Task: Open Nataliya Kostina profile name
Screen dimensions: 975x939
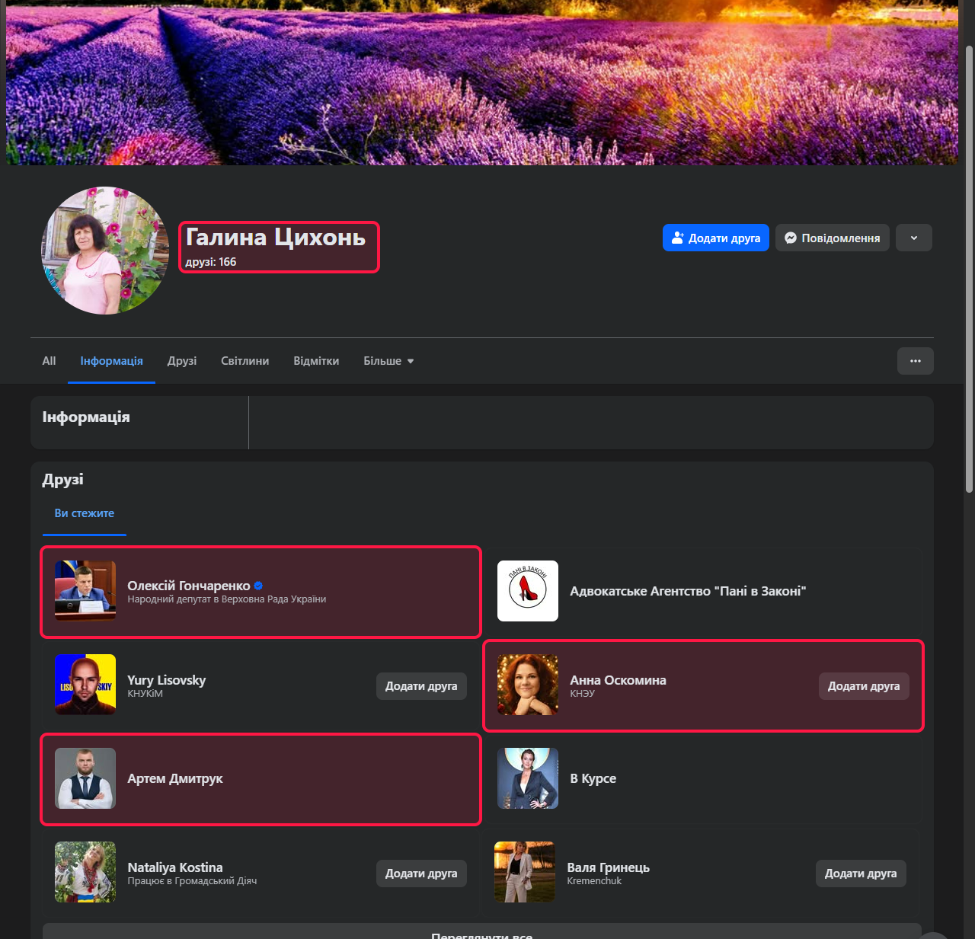Action: (175, 867)
